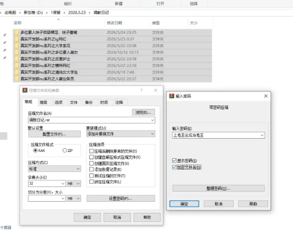Select the RAR archive format
The height and width of the screenshot is (231, 293).
pos(35,150)
